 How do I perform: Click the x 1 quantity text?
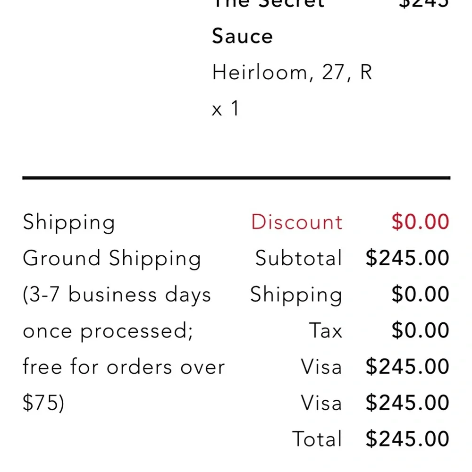coord(225,109)
